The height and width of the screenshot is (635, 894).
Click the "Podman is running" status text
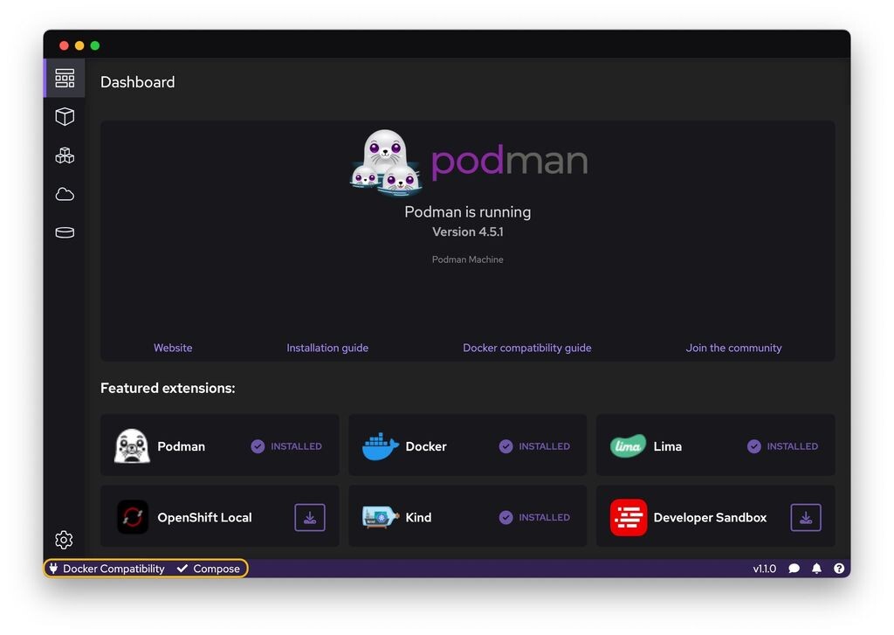(x=468, y=211)
